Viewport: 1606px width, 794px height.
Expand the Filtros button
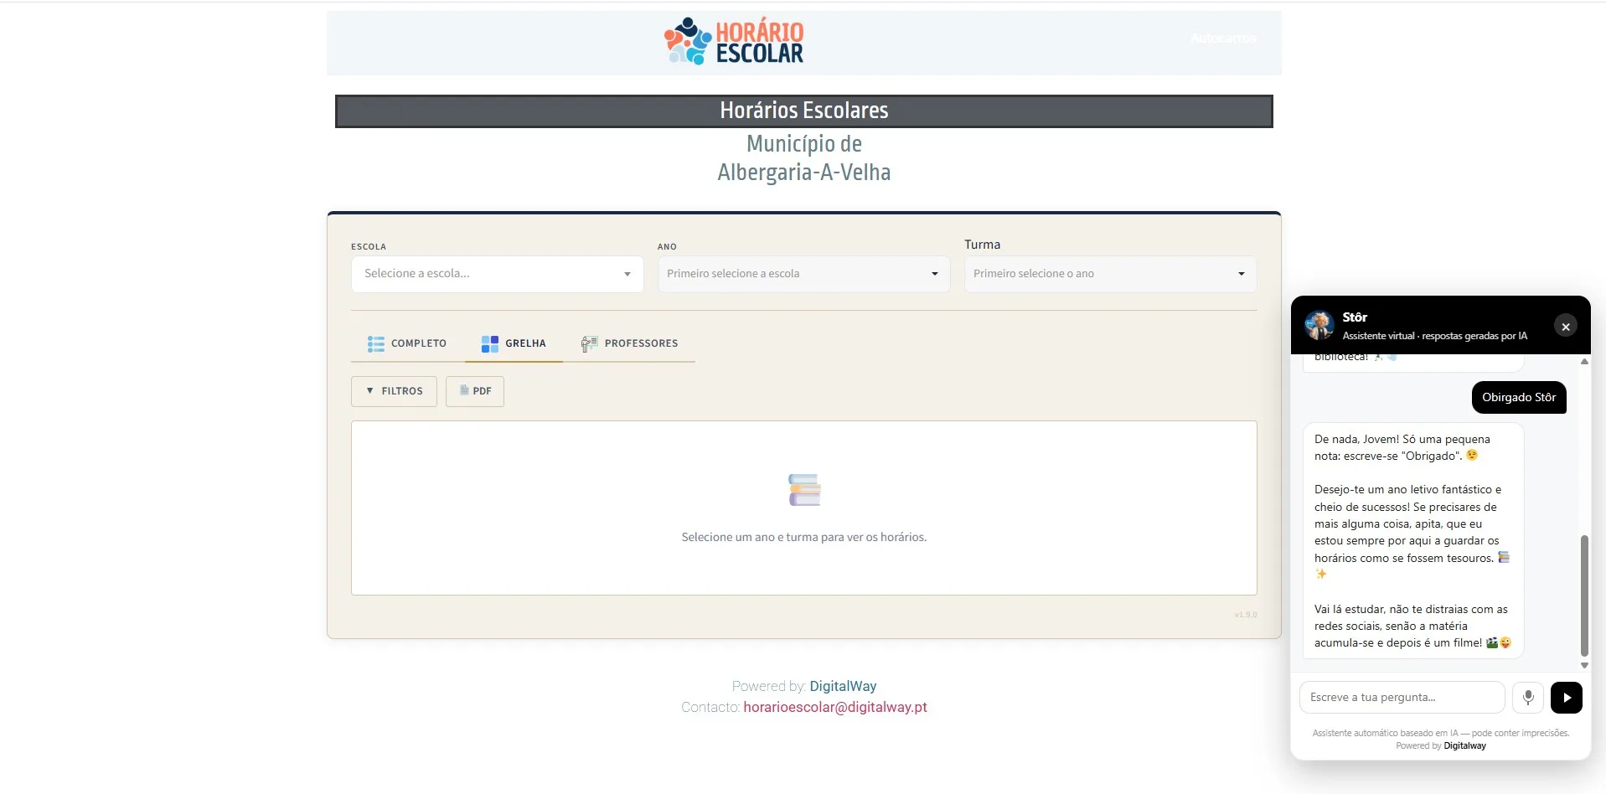point(394,391)
